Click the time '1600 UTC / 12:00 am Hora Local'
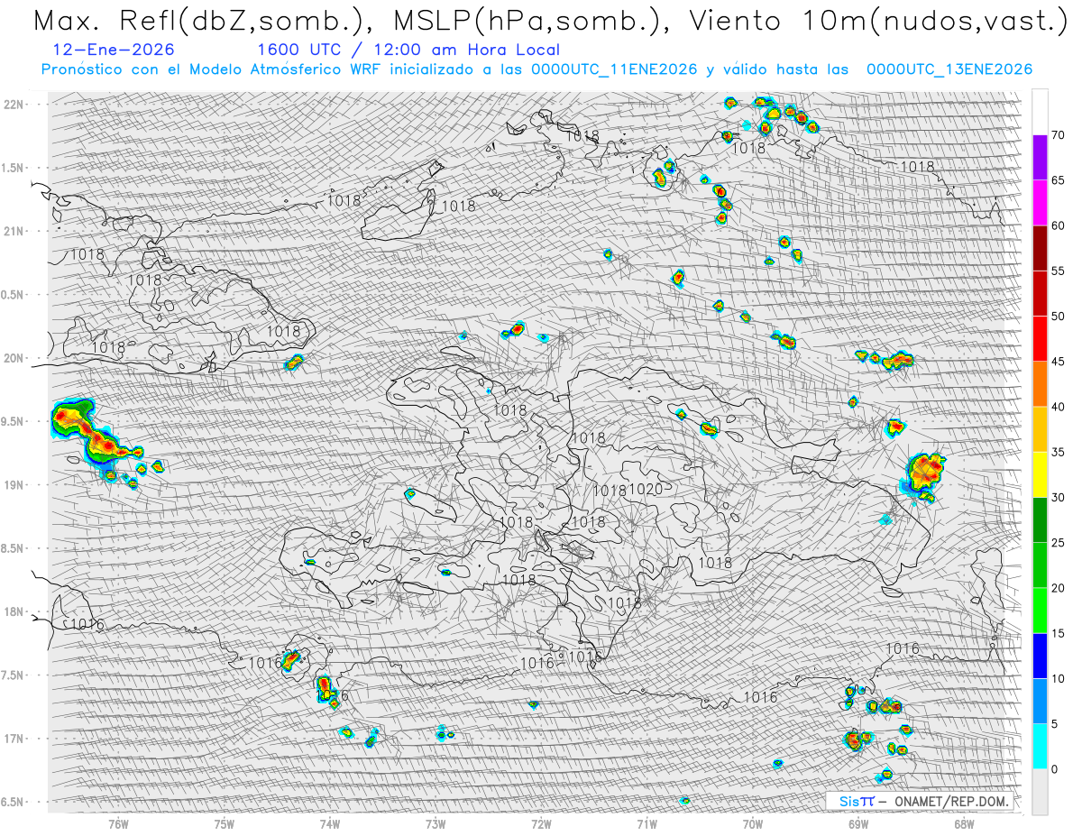1082x836 pixels. [408, 50]
